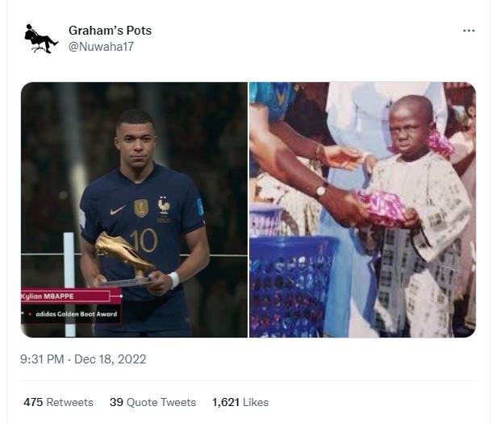Open the 39 Quote Tweets list
This screenshot has height=423, width=496.
[x=152, y=402]
